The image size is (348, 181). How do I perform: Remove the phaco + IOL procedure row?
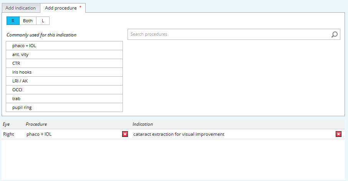(x=125, y=134)
